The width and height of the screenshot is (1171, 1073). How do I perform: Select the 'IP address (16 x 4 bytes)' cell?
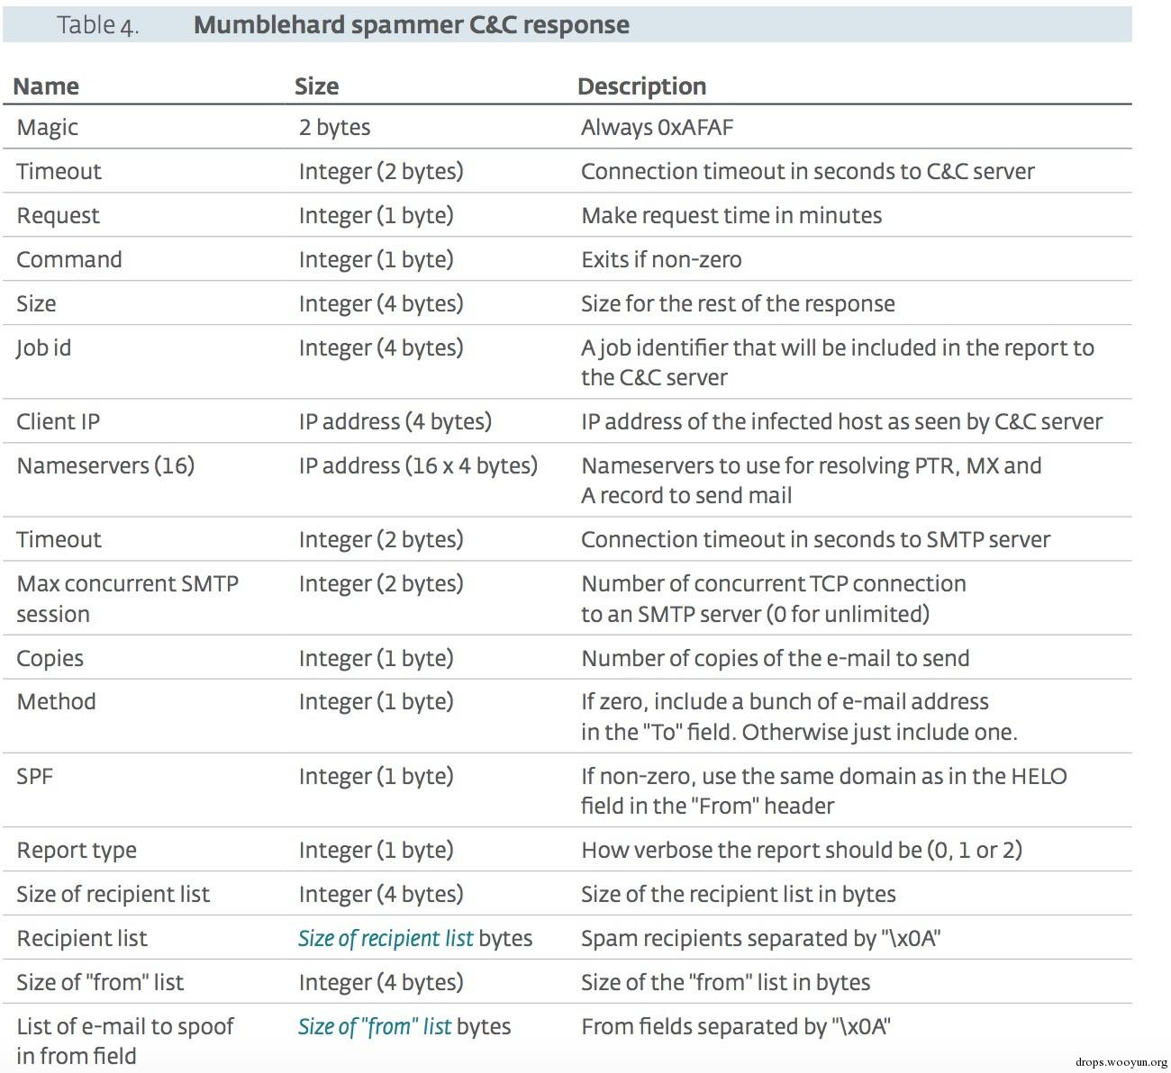pyautogui.click(x=418, y=466)
